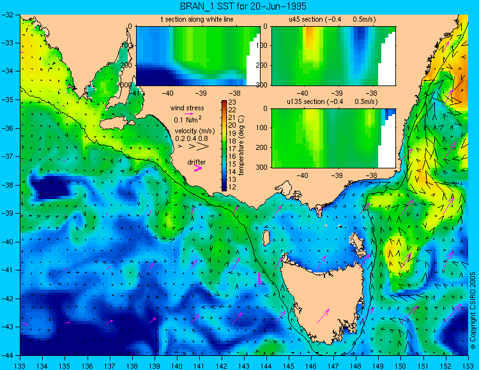Click King Island northwest of Tasmania

pos(266,238)
